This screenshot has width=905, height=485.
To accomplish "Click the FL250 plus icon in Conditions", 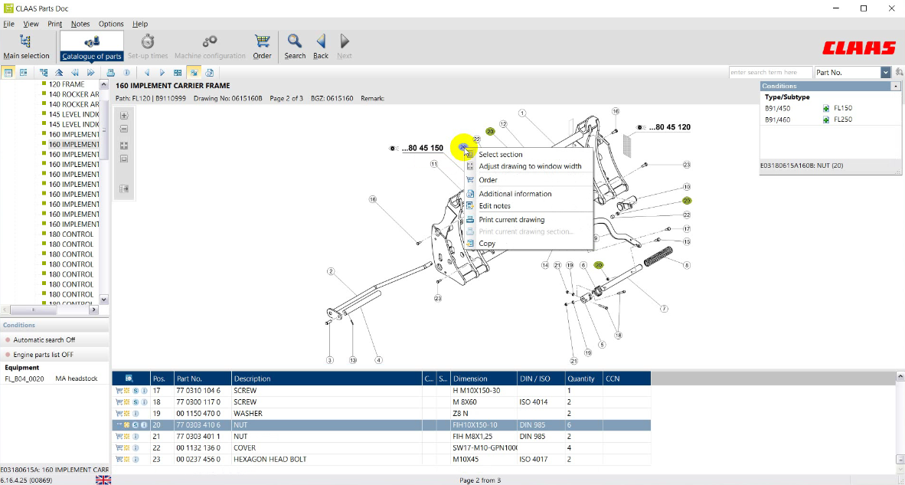I will 826,120.
